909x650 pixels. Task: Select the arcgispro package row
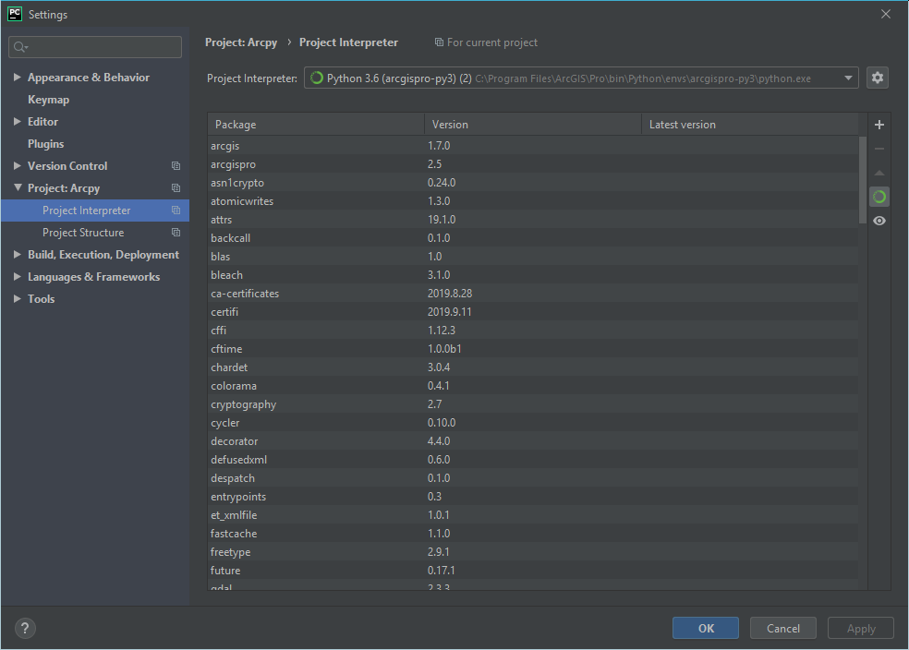533,164
